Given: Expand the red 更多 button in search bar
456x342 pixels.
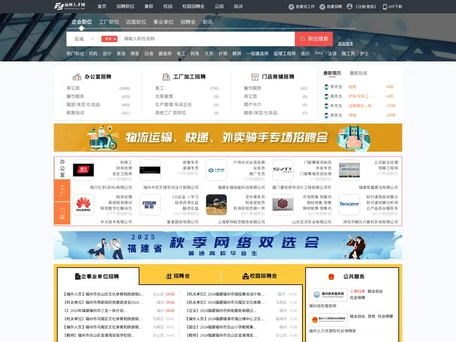Looking at the screenshot, I should 109,39.
